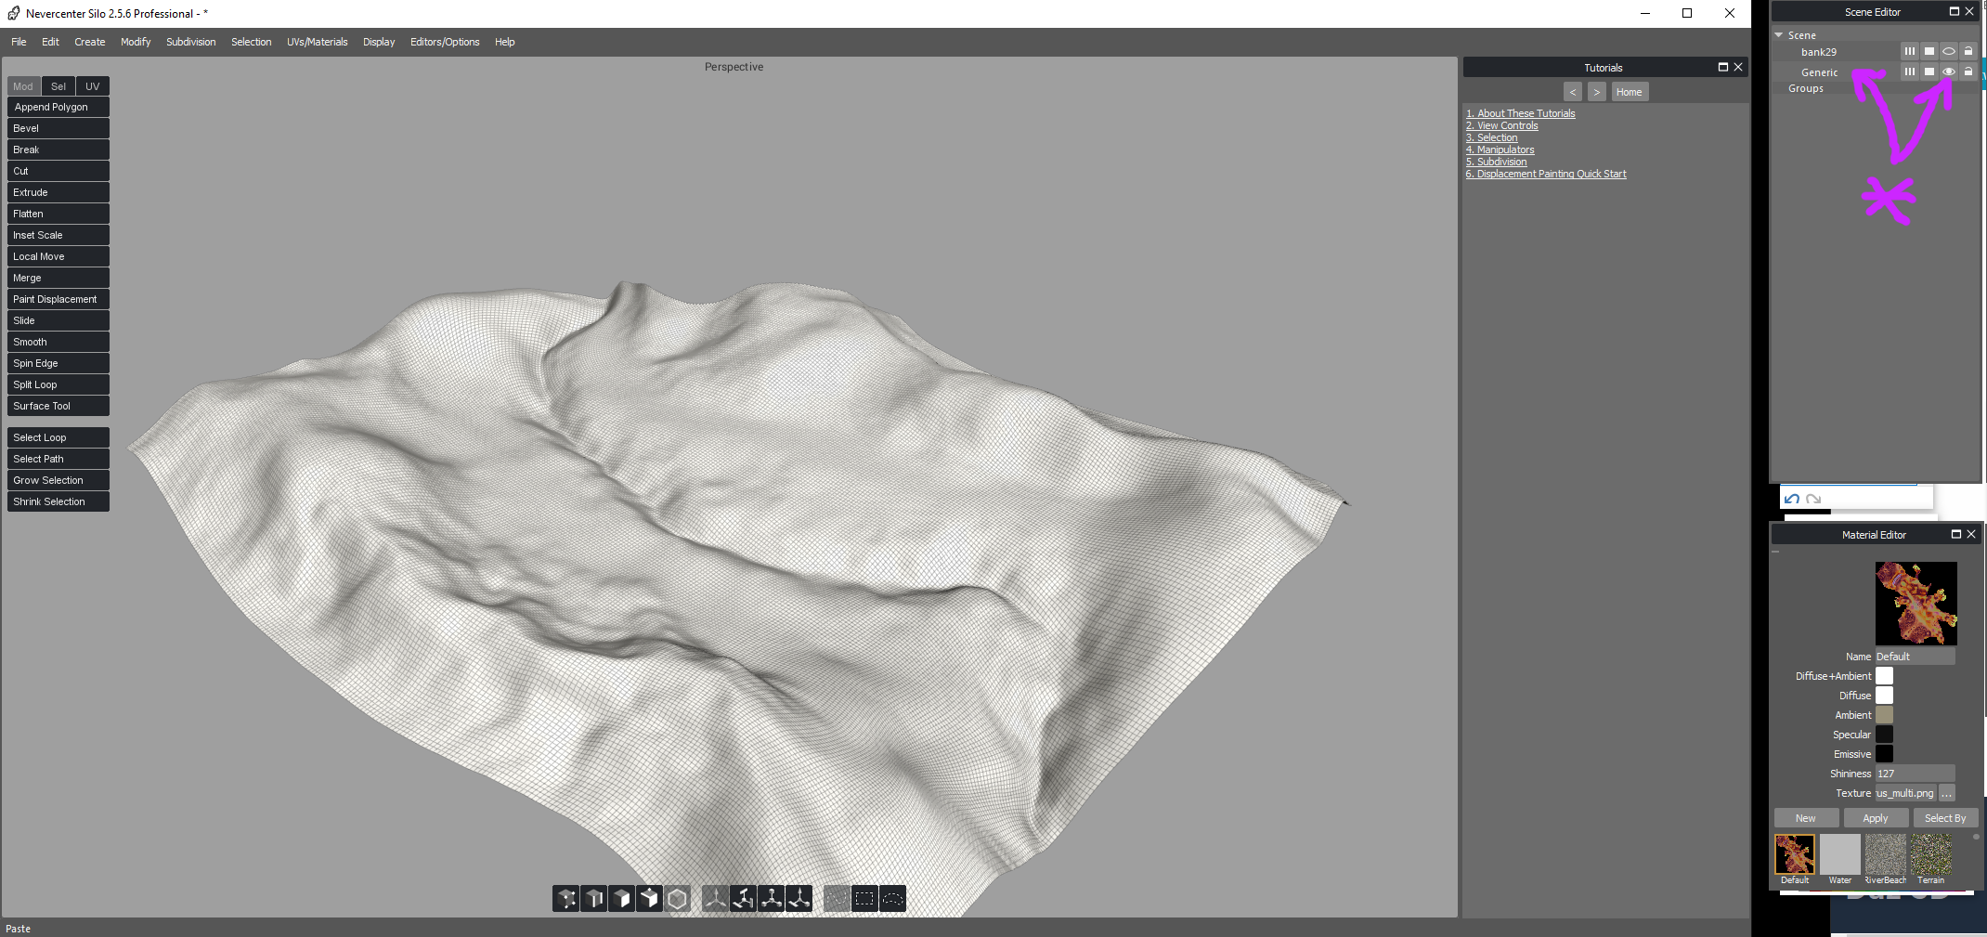Screen dimensions: 1987x937
Task: Open the Edit menu
Action: (50, 42)
